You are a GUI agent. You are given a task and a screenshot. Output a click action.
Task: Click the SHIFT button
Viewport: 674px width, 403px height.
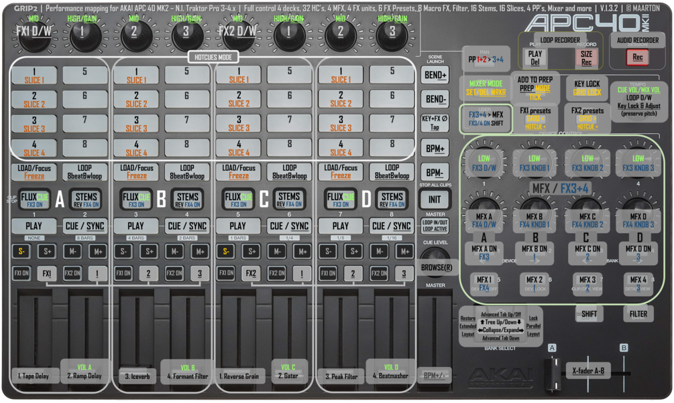[x=589, y=314]
